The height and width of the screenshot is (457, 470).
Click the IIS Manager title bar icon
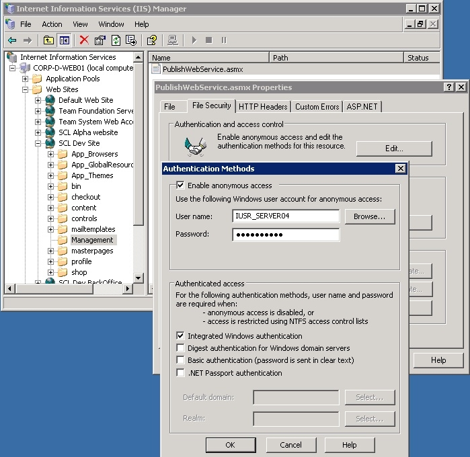pos(10,9)
